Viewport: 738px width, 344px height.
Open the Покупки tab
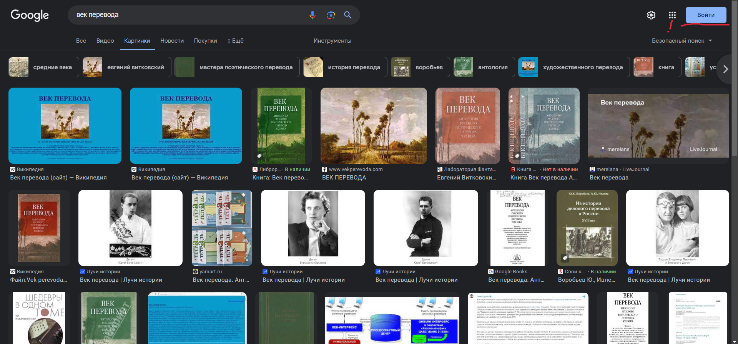coord(205,41)
